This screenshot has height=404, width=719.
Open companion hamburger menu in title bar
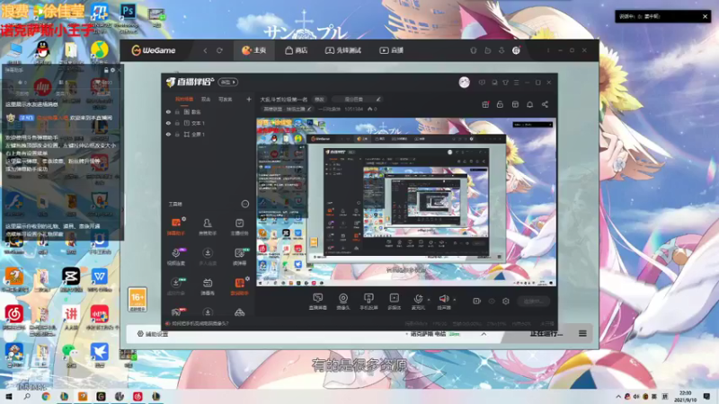pyautogui.click(x=516, y=83)
